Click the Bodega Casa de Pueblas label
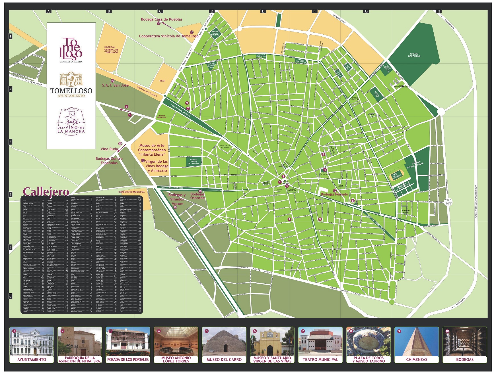The height and width of the screenshot is (374, 496). click(162, 19)
